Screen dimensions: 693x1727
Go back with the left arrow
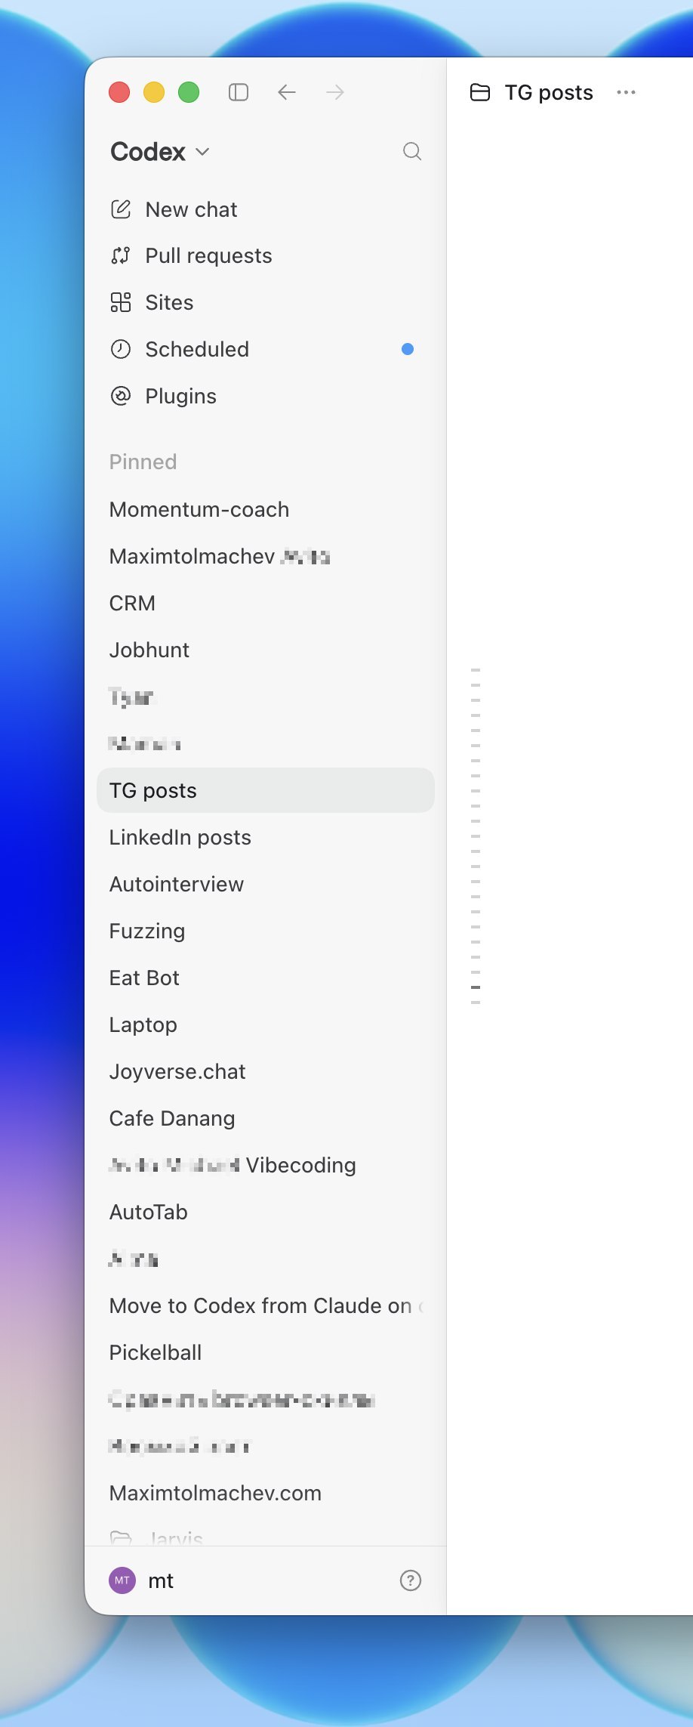click(287, 92)
